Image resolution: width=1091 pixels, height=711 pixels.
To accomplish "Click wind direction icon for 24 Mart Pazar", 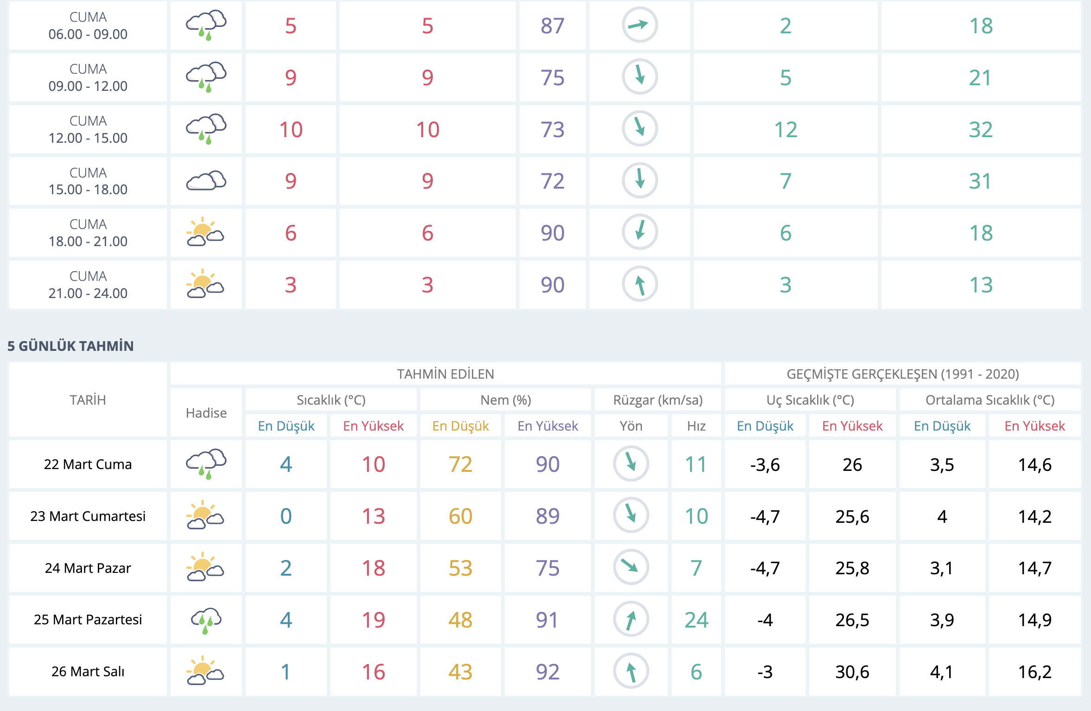I will pyautogui.click(x=631, y=567).
